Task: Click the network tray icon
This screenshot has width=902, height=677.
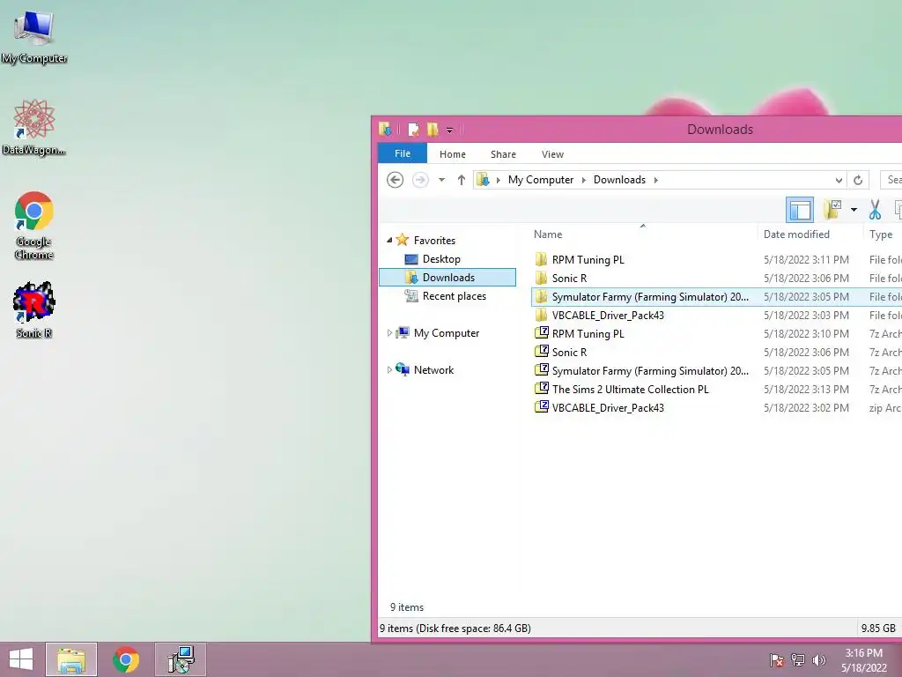Action: [x=798, y=659]
